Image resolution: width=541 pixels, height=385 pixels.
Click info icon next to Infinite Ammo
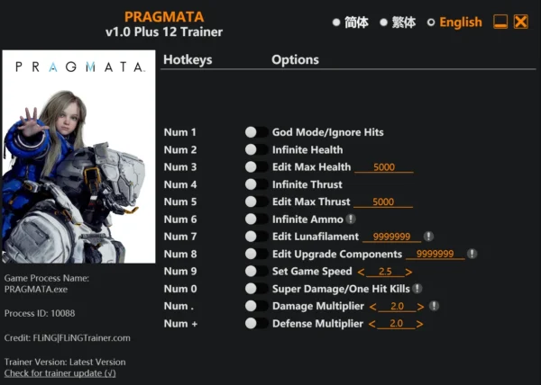(350, 219)
